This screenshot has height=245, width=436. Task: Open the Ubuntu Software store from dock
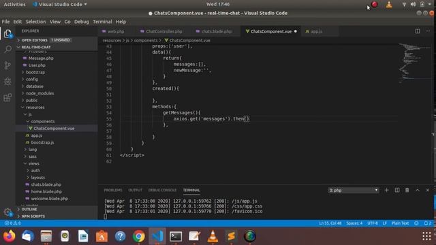pos(102,236)
